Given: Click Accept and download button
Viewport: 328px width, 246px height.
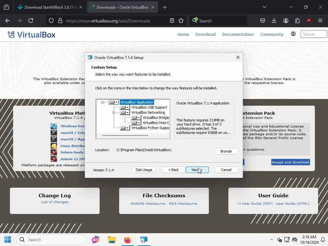Looking at the screenshot, I should tap(291, 162).
